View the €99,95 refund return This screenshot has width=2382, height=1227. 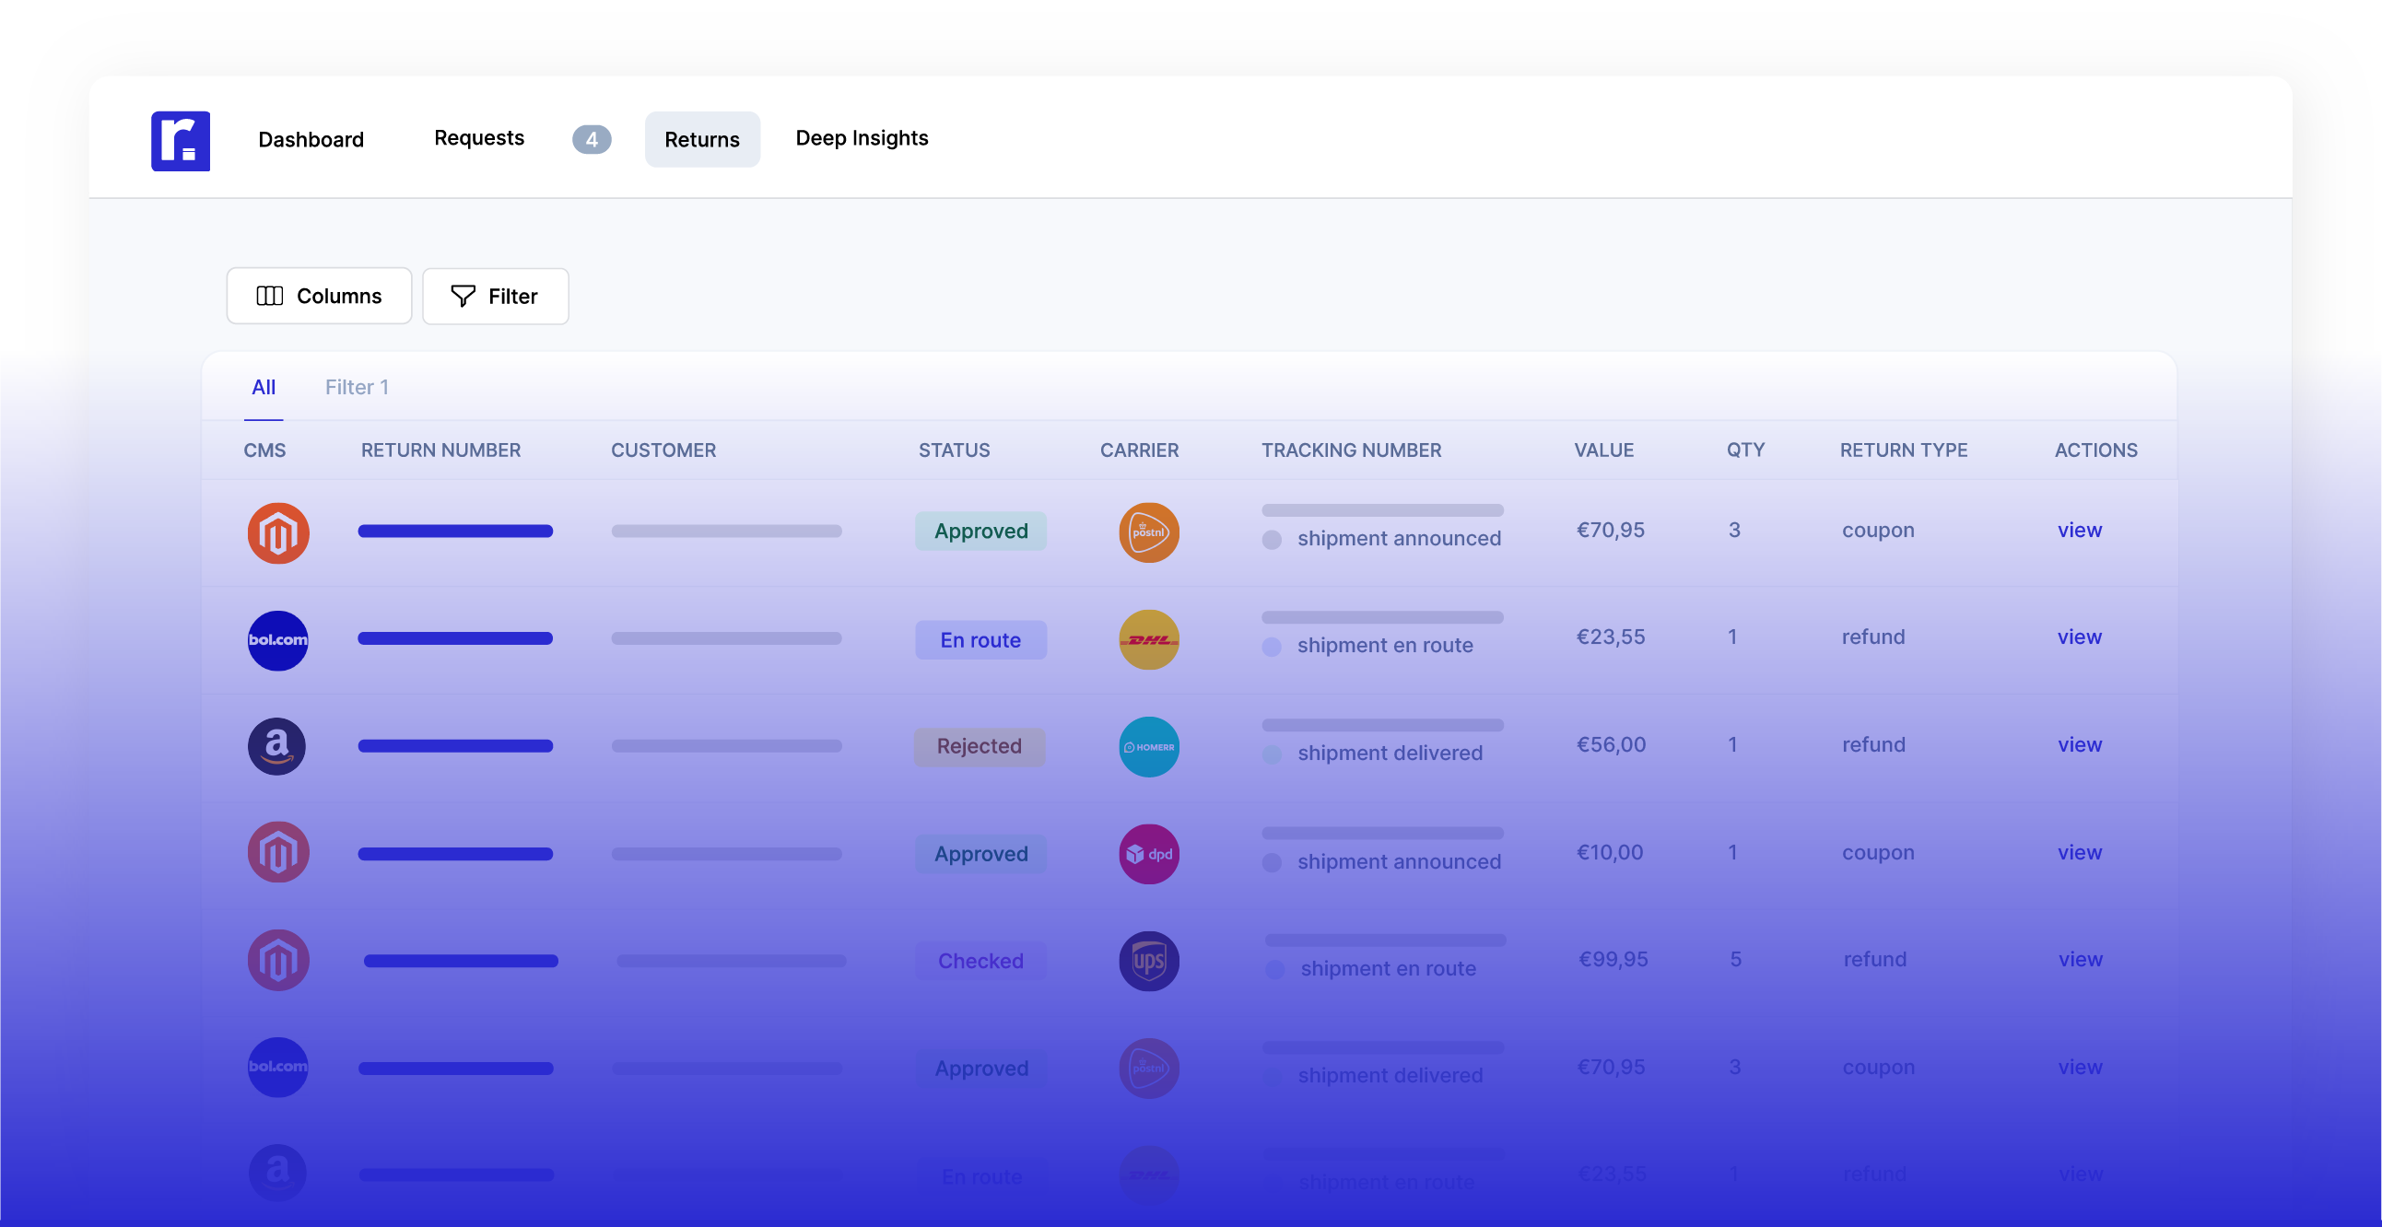pyautogui.click(x=2081, y=960)
